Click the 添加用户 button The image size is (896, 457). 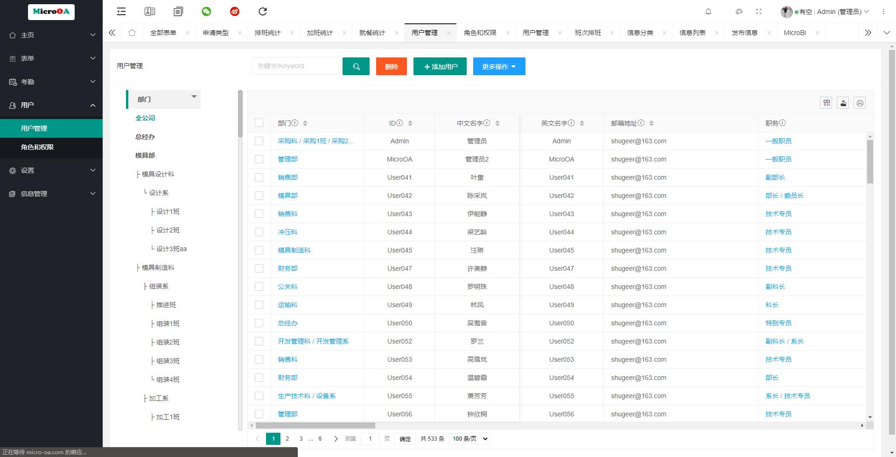pos(440,66)
